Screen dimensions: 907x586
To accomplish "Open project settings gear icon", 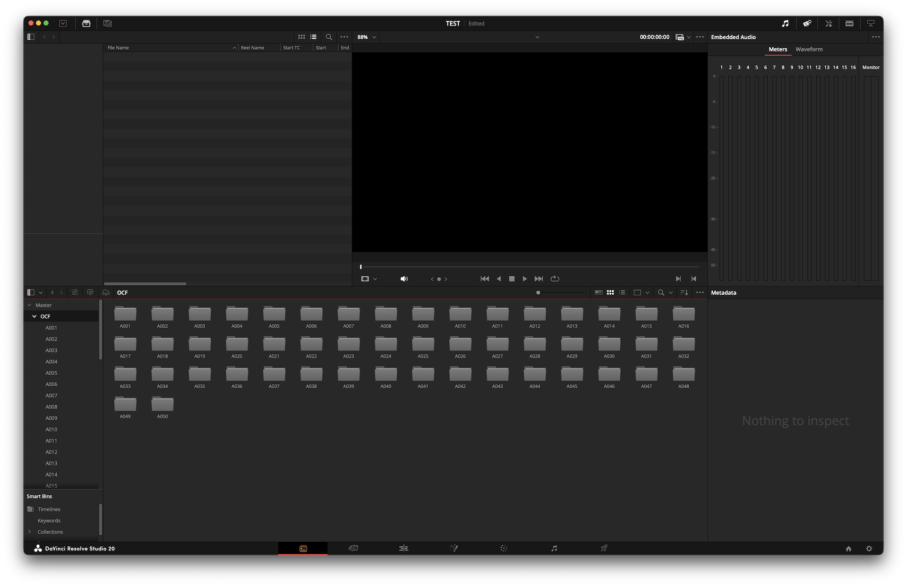I will point(869,549).
